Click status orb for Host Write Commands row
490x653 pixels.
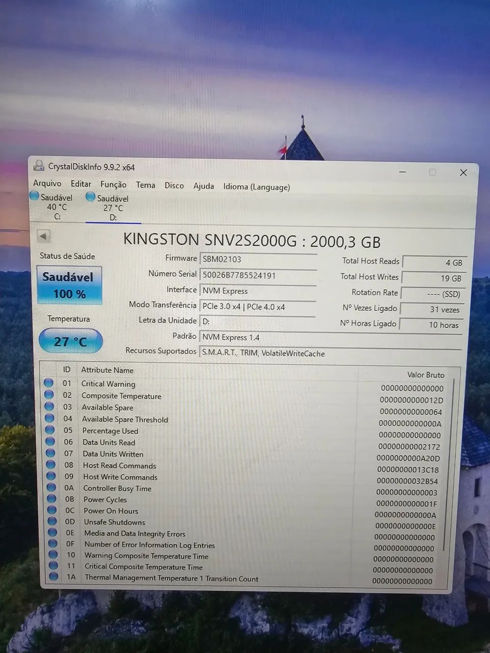pyautogui.click(x=51, y=475)
